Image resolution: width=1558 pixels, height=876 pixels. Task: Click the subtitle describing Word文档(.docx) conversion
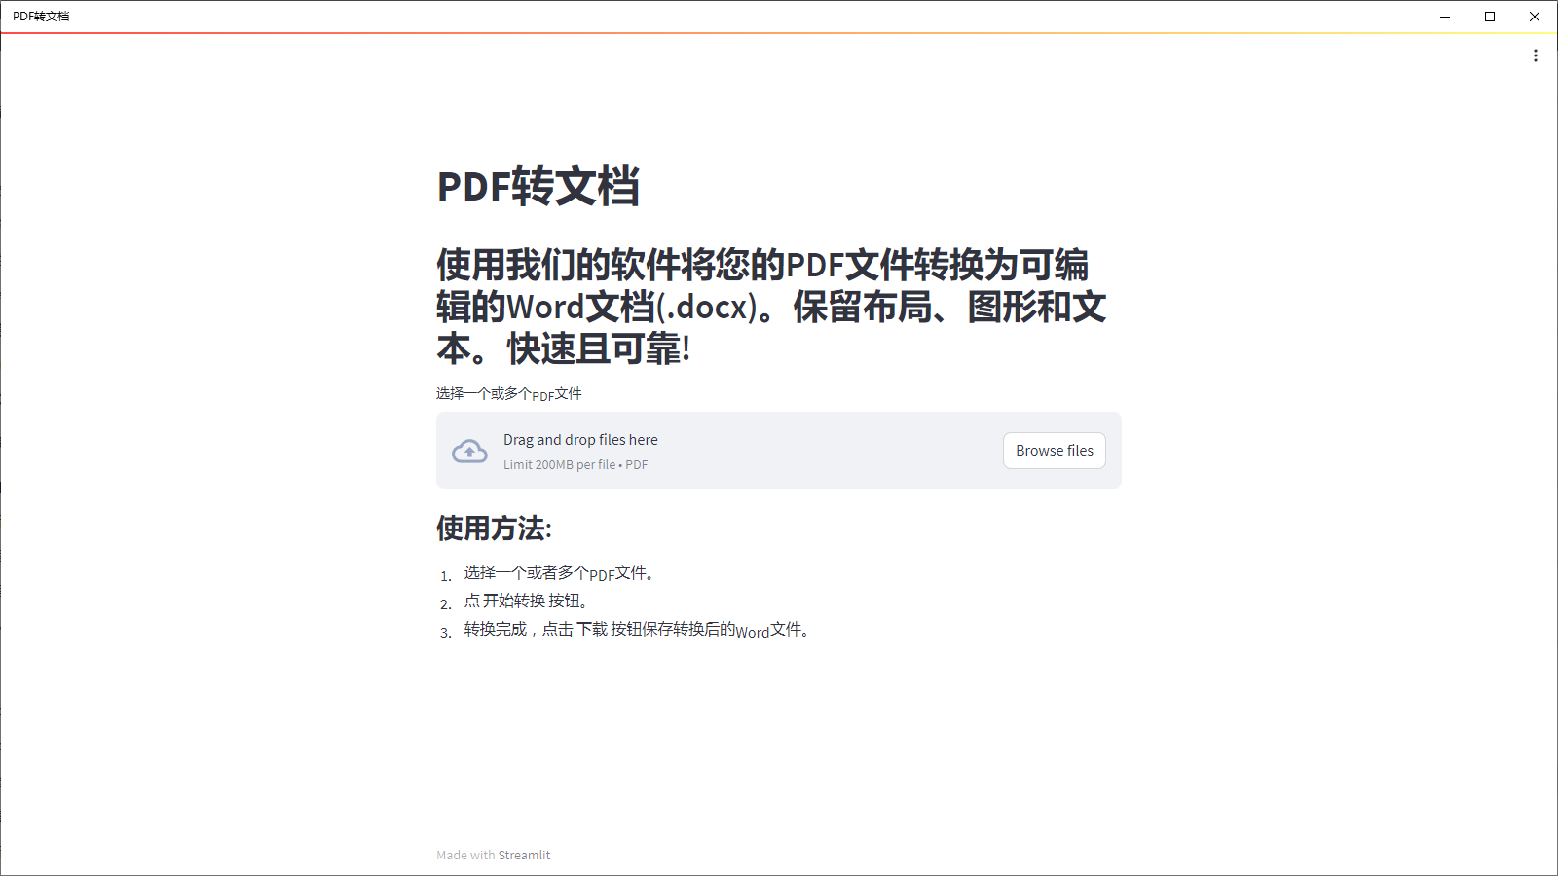(x=771, y=307)
